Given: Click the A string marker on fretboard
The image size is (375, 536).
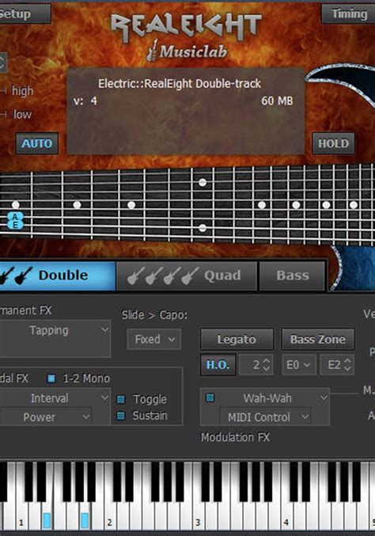Looking at the screenshot, I should coord(15,216).
